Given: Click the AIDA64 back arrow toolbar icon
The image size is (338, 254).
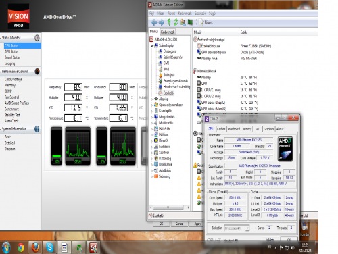Looking at the screenshot, I should click(154, 22).
